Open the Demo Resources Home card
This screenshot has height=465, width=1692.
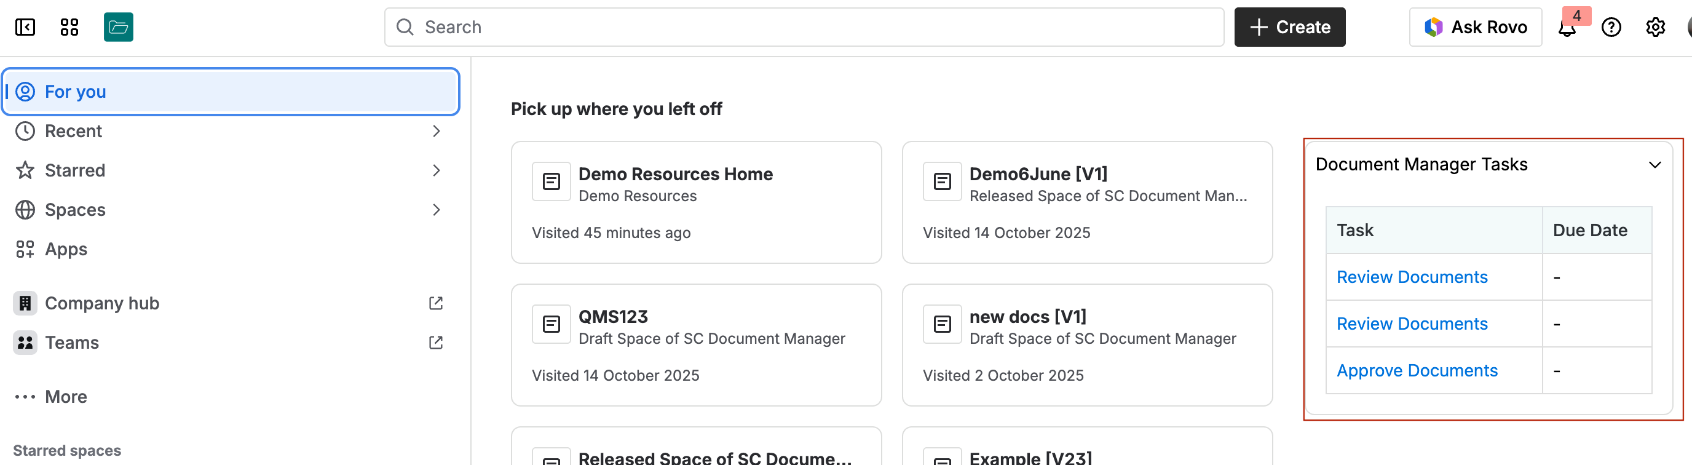[695, 202]
